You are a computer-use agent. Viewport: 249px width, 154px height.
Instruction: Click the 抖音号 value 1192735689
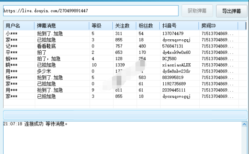[x=174, y=84]
